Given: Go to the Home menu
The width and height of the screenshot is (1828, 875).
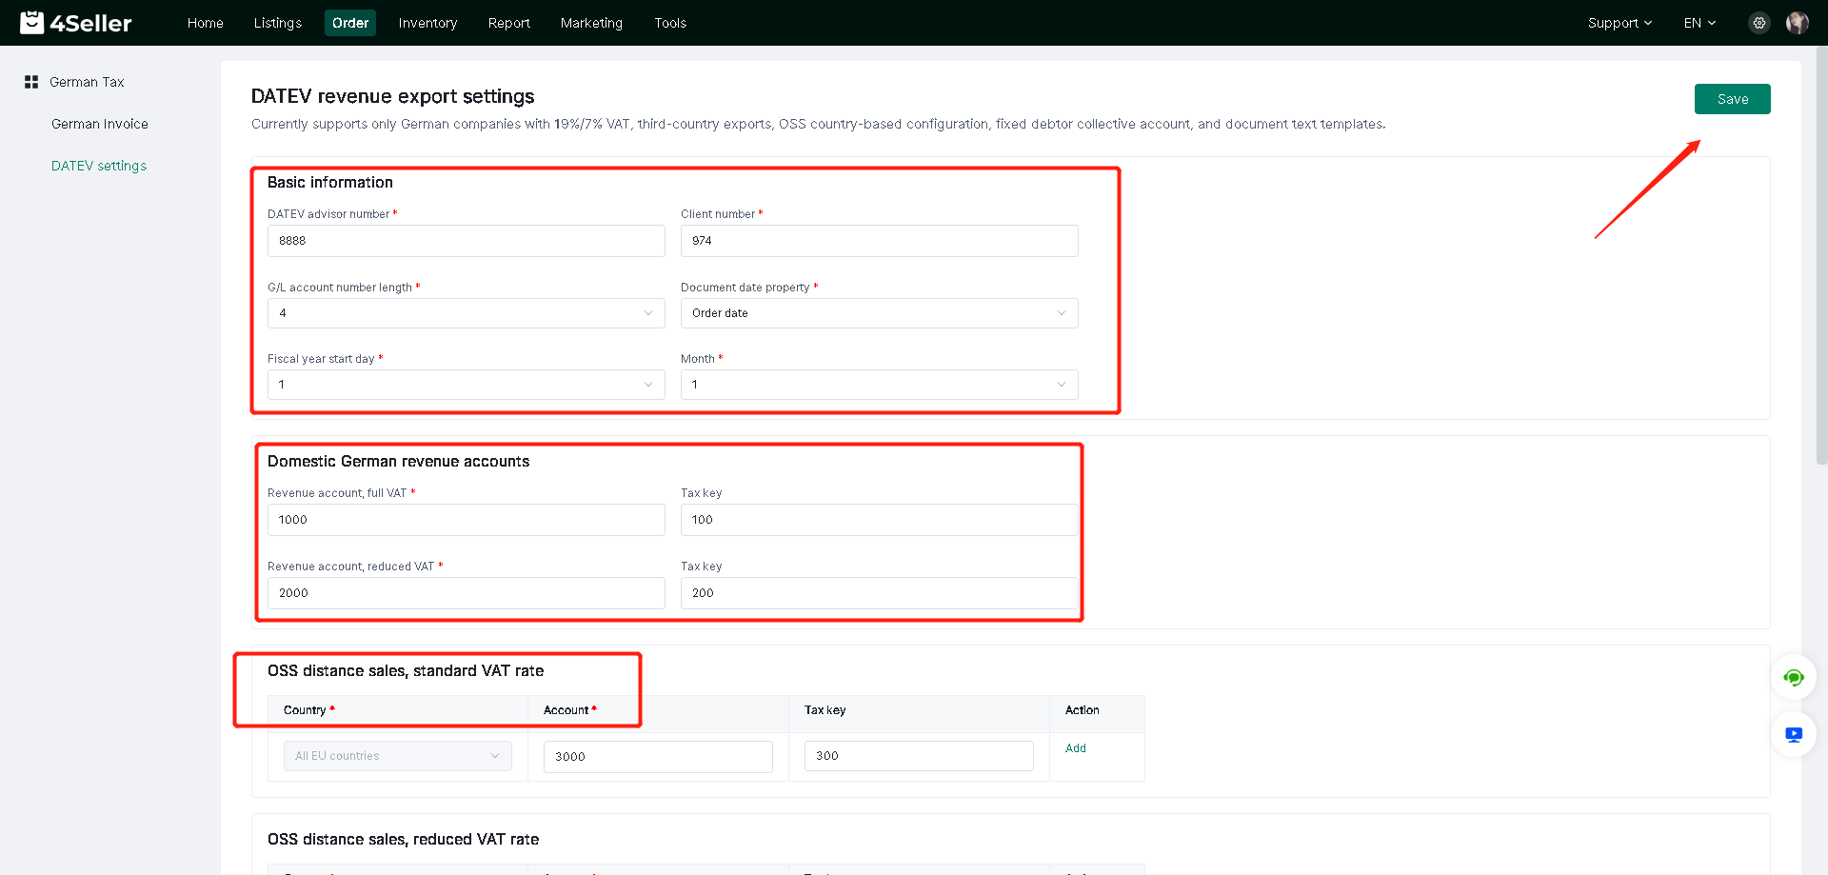Looking at the screenshot, I should 206,23.
